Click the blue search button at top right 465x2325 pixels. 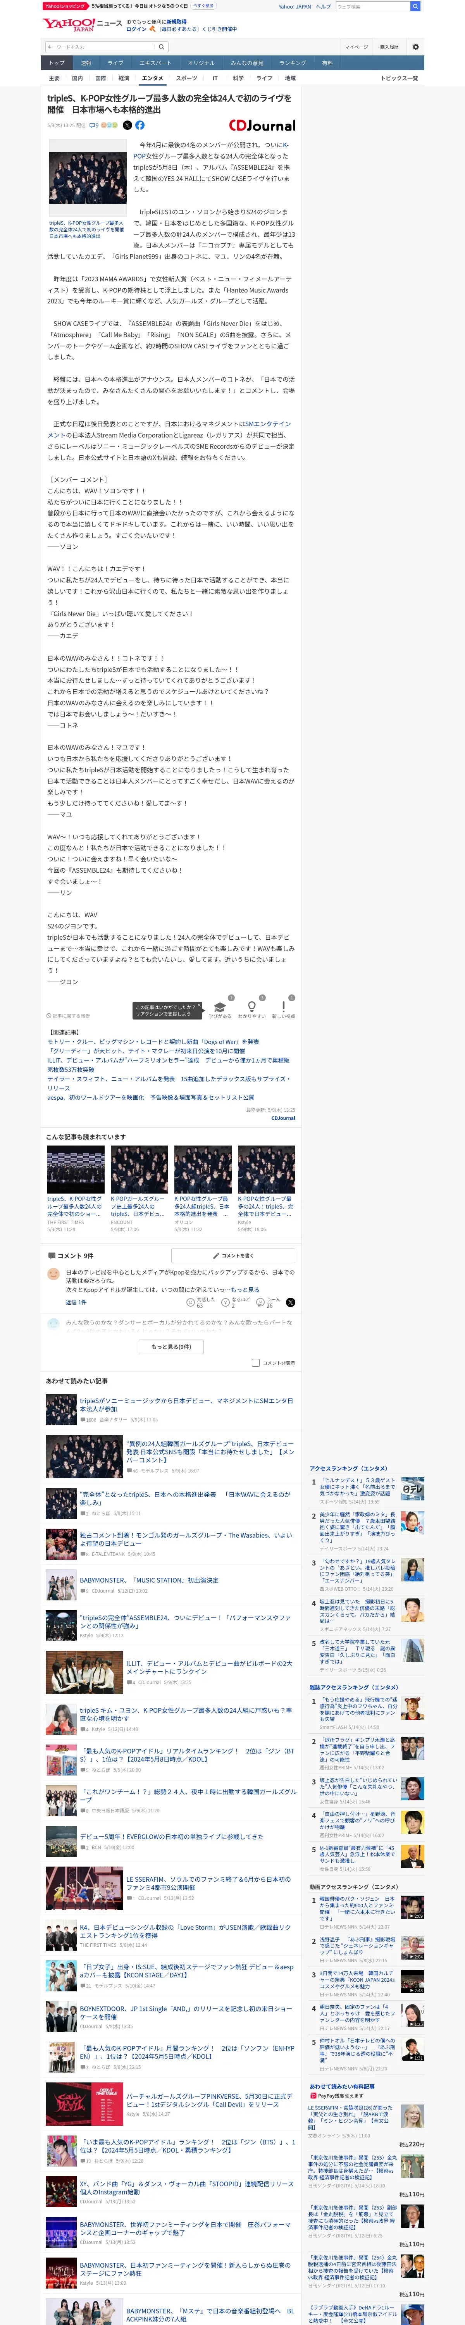[415, 6]
